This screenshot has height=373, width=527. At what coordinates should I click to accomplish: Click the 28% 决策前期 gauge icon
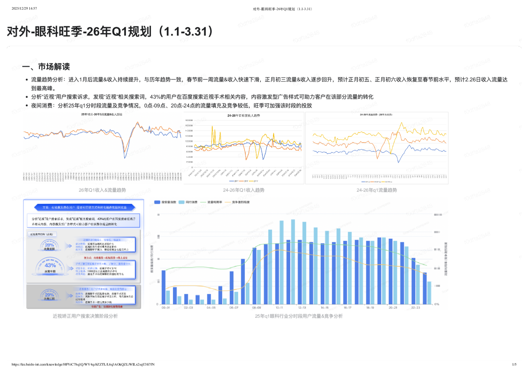click(50, 246)
